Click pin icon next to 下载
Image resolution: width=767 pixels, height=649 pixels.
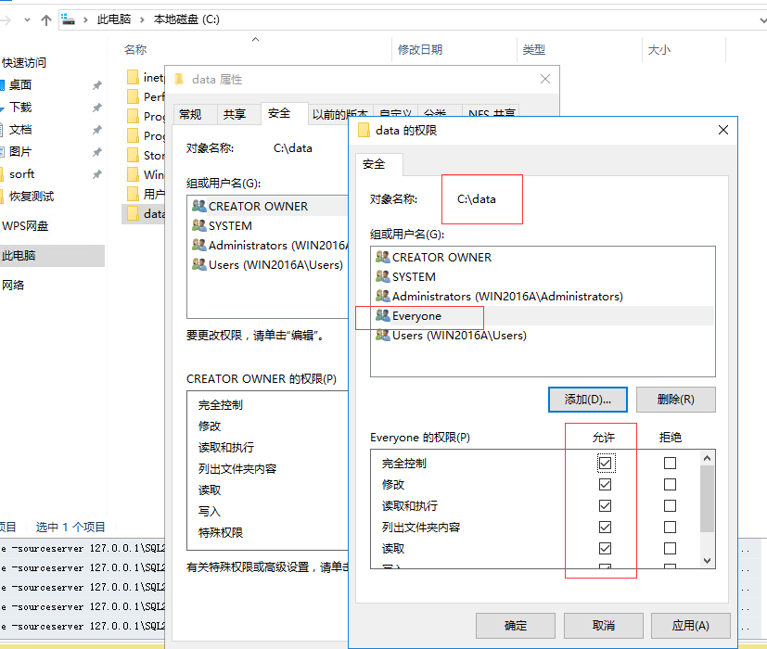pos(96,108)
